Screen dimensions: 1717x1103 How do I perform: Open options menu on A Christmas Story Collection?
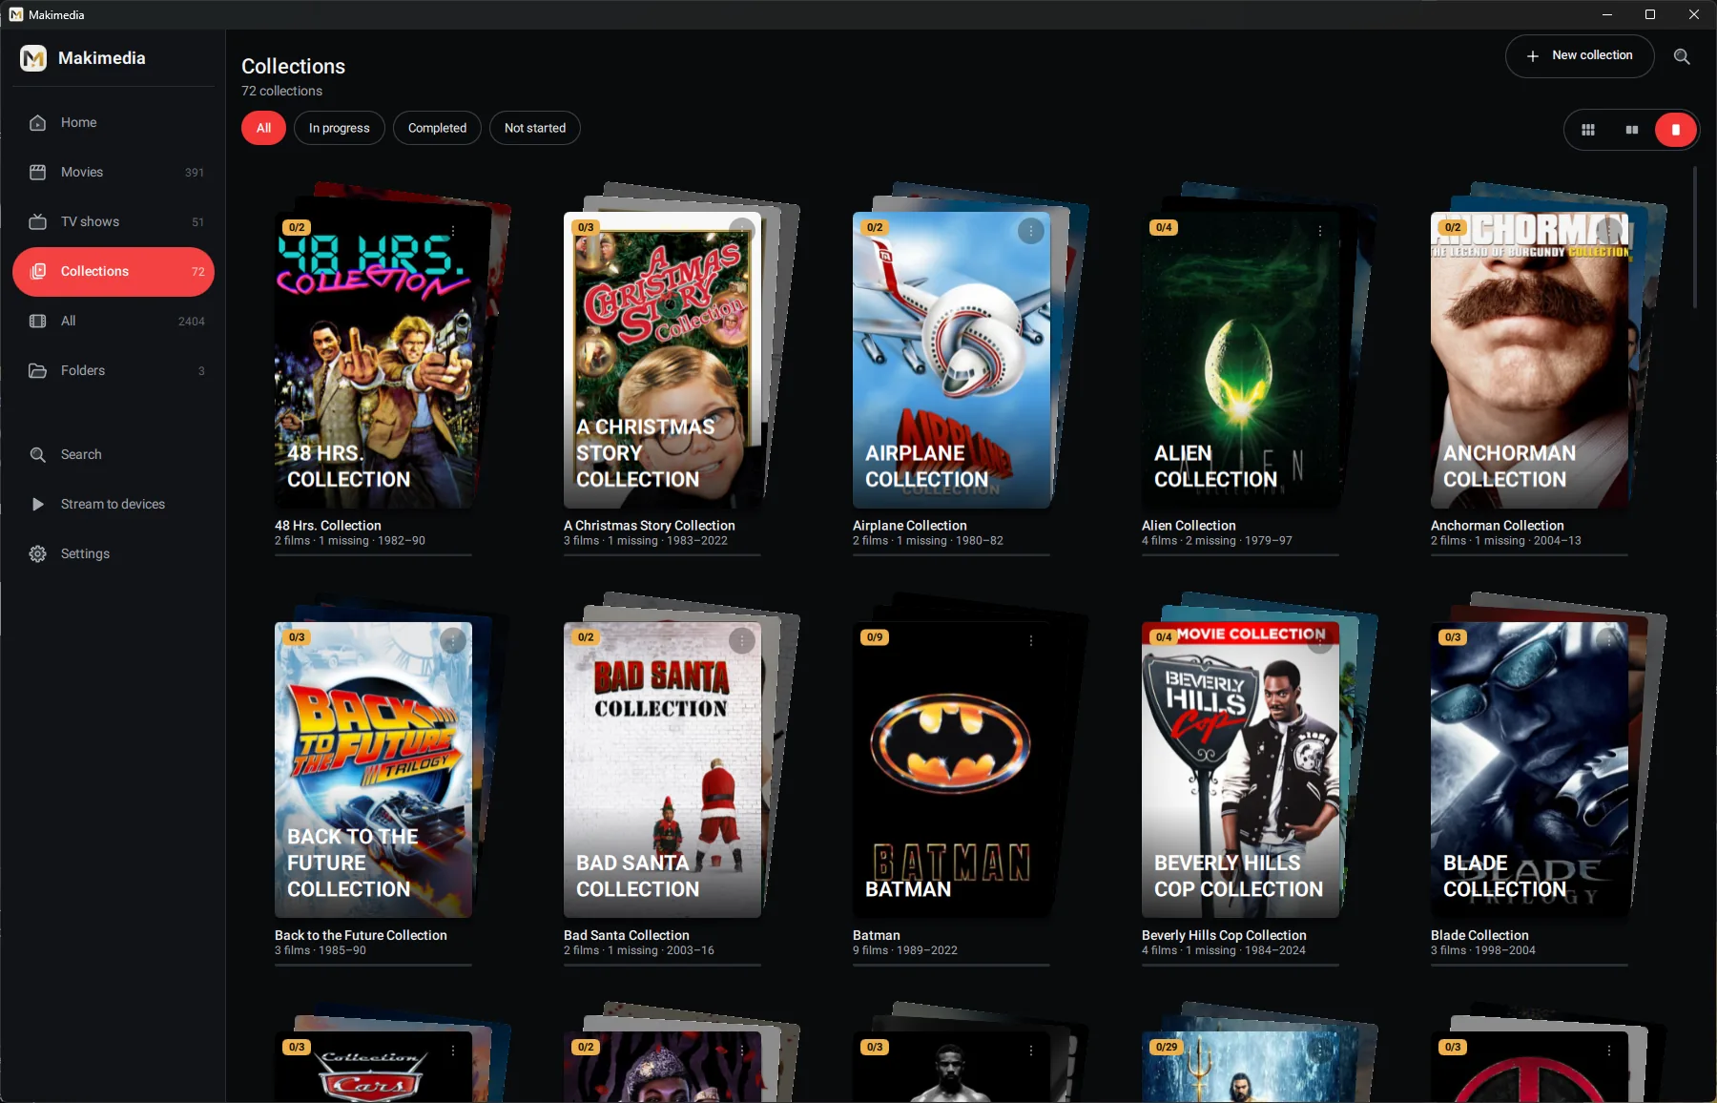click(x=742, y=231)
